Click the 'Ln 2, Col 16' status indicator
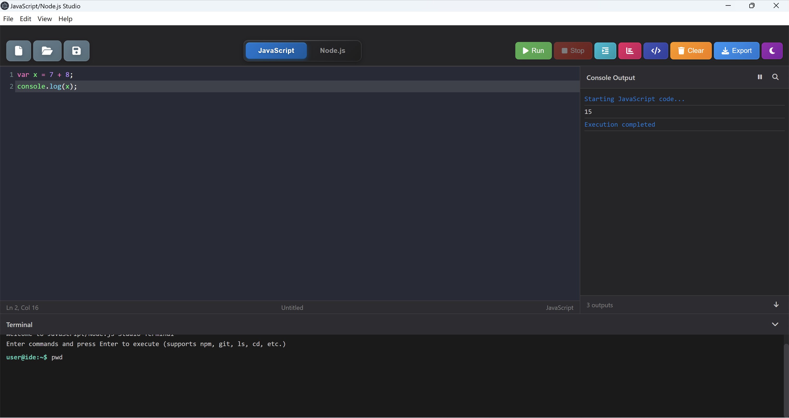The height and width of the screenshot is (418, 789). [x=22, y=308]
